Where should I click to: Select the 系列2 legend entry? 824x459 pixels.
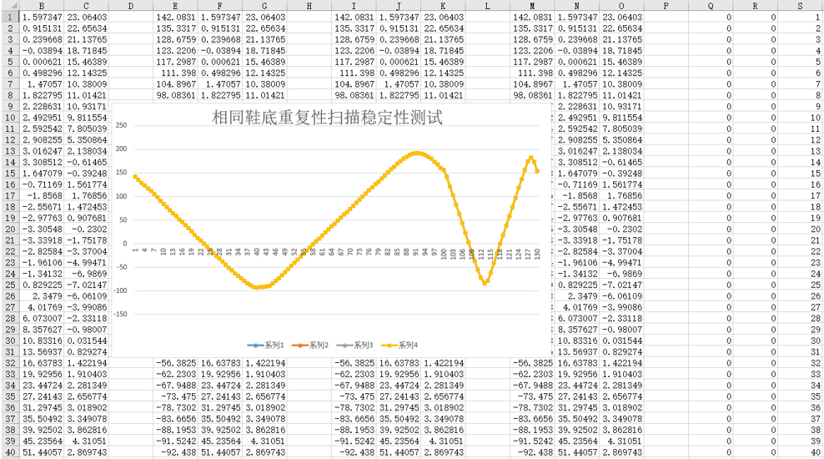[x=312, y=345]
